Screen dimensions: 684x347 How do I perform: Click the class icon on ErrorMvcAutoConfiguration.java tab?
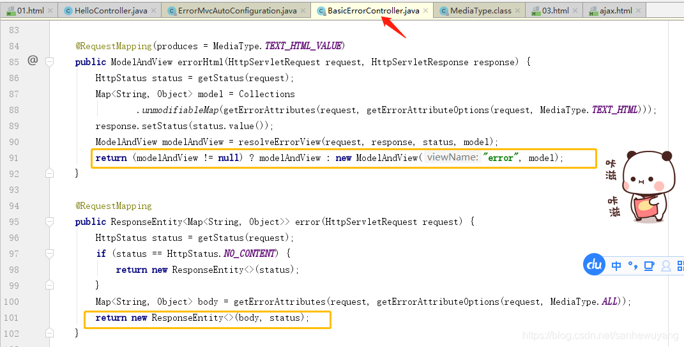click(x=172, y=11)
